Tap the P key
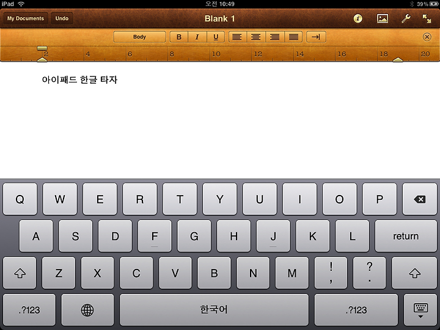The width and height of the screenshot is (440, 330). pyautogui.click(x=380, y=199)
